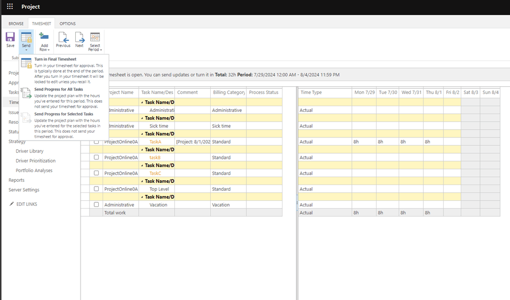This screenshot has height=300, width=510.
Task: Click the Billing Category column header
Action: pyautogui.click(x=229, y=93)
